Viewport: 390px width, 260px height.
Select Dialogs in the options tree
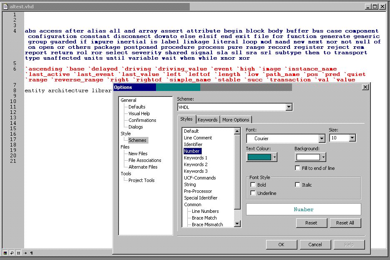point(136,127)
